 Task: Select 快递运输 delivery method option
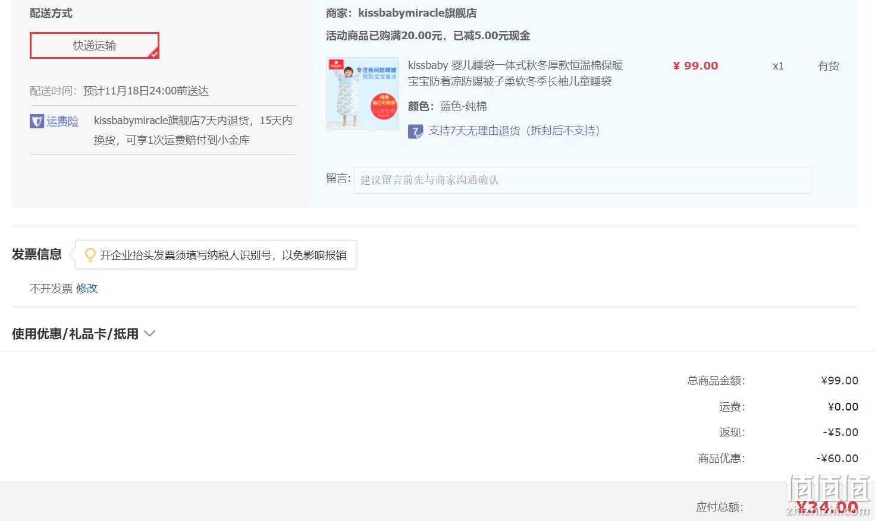[95, 46]
